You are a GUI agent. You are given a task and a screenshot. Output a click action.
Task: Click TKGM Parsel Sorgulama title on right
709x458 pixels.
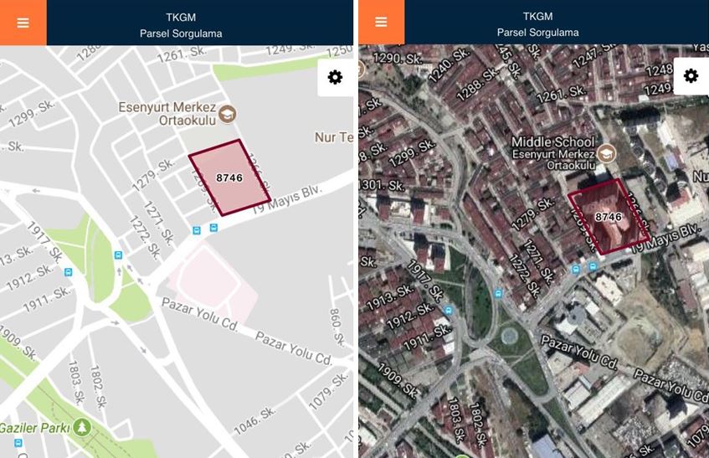pyautogui.click(x=537, y=24)
